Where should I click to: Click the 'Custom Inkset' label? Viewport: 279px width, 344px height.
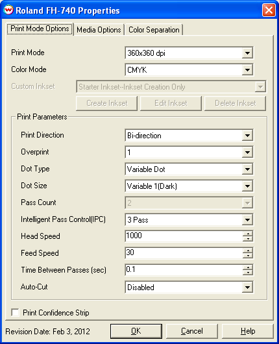[33, 86]
